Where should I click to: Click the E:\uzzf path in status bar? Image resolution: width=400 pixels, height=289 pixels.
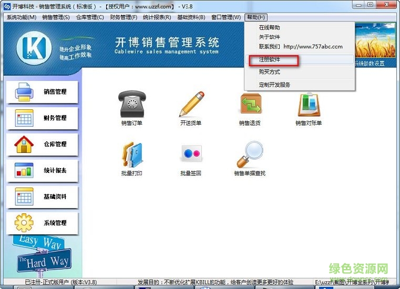[352, 282]
